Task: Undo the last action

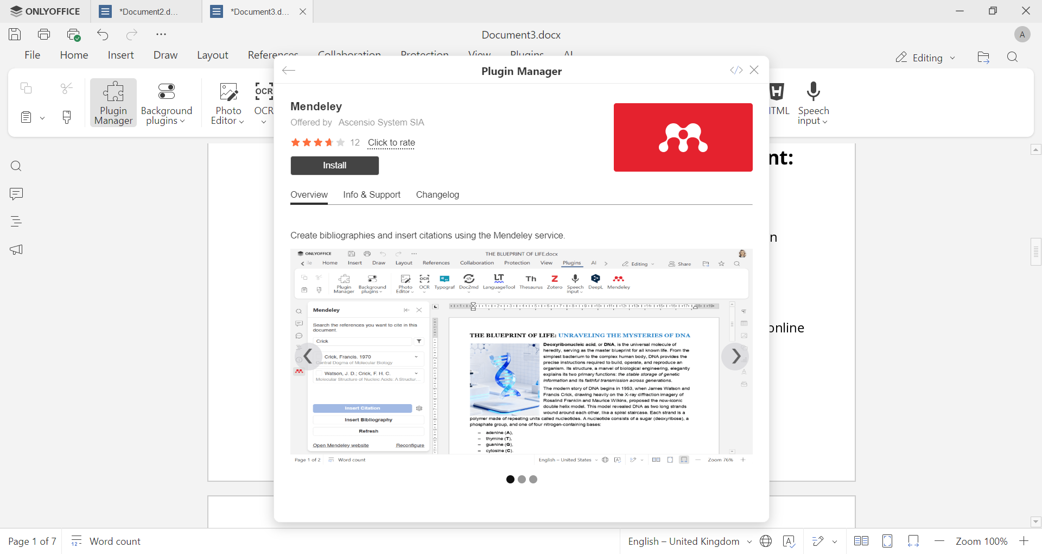Action: coord(103,35)
